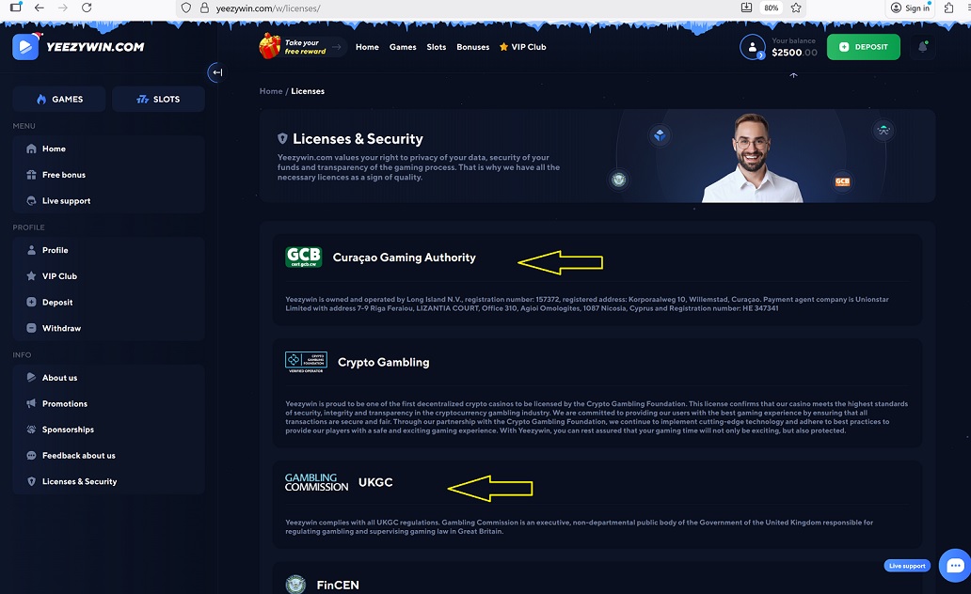This screenshot has width=971, height=594.
Task: Switch to the SLOTS sidebar tab
Action: click(x=158, y=99)
